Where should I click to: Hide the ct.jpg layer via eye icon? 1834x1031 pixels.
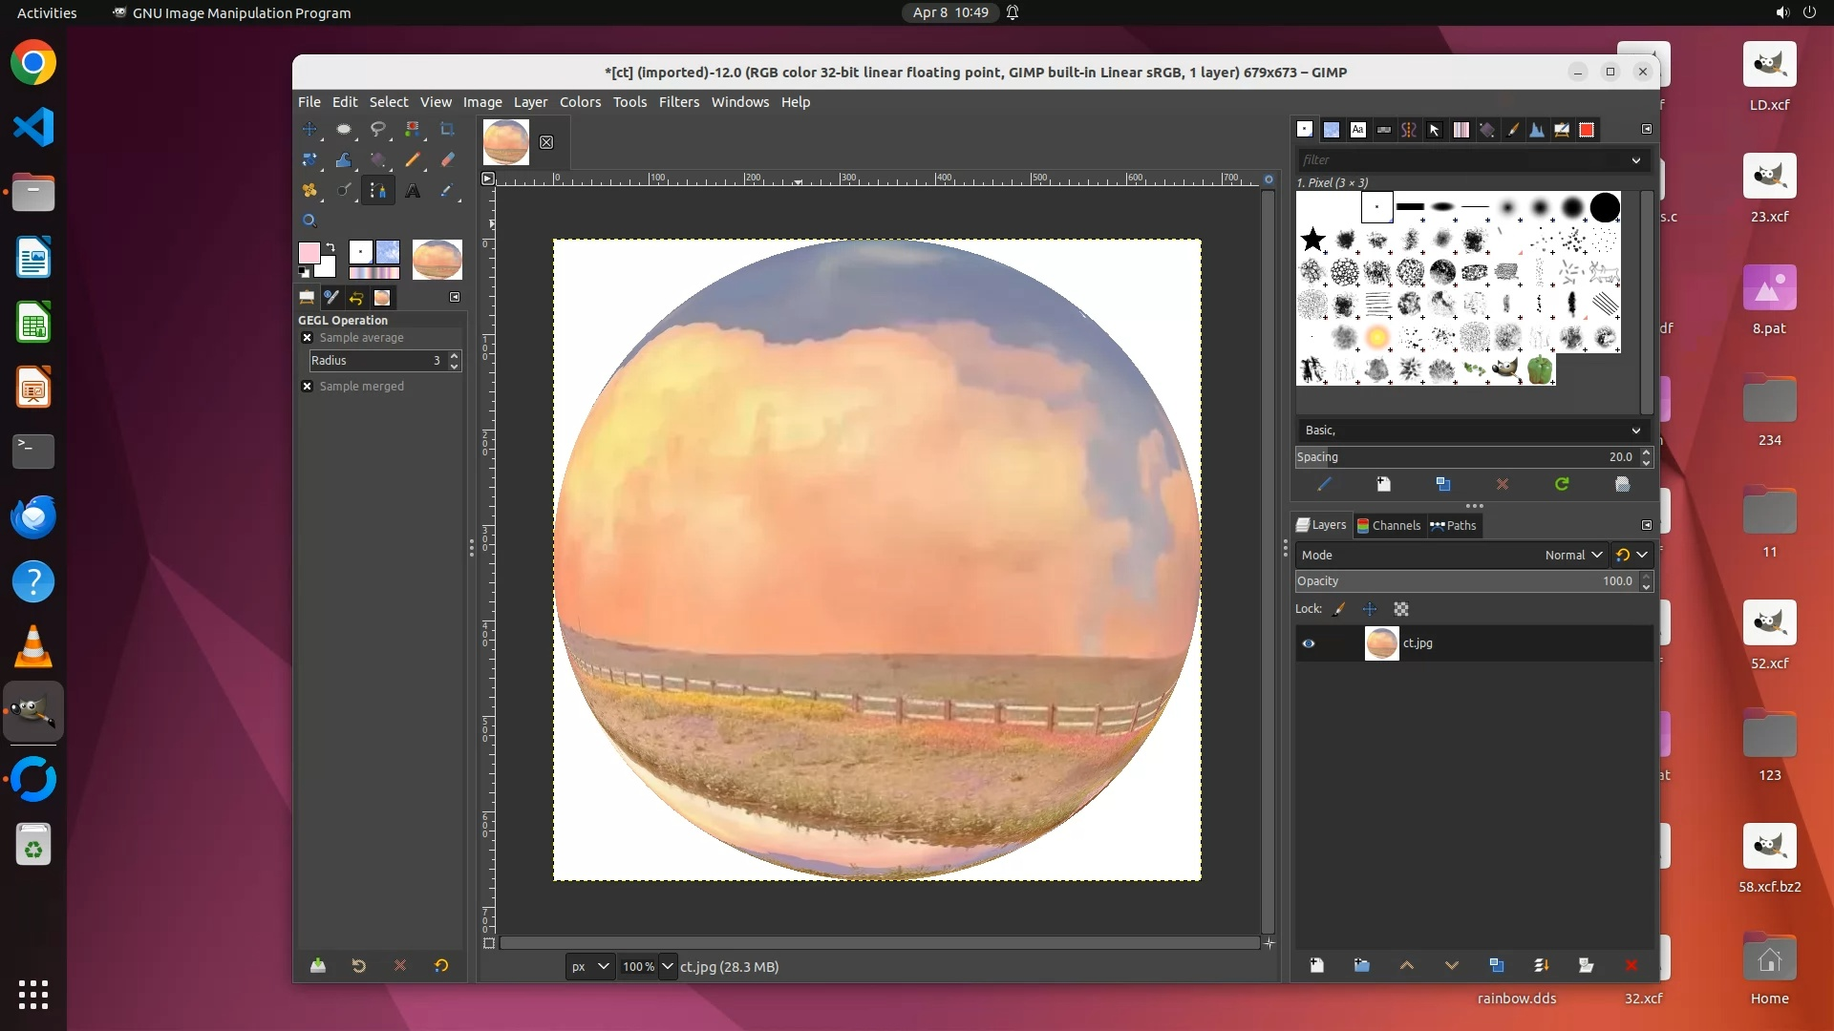1309,643
